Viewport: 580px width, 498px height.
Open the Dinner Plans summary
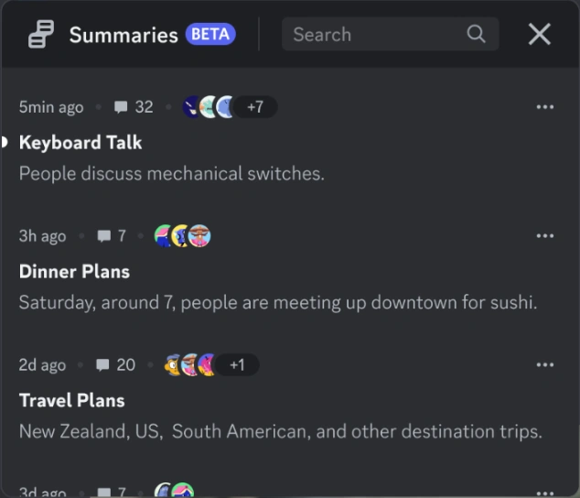pyautogui.click(x=74, y=272)
